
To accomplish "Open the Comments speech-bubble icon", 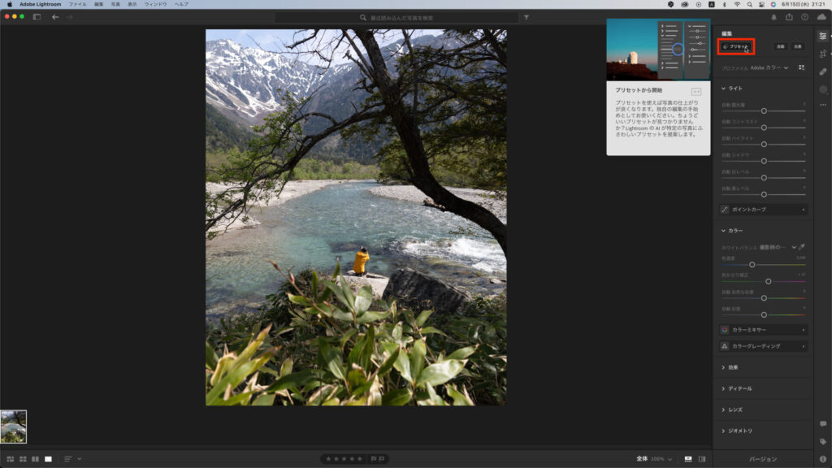I will coord(822,424).
